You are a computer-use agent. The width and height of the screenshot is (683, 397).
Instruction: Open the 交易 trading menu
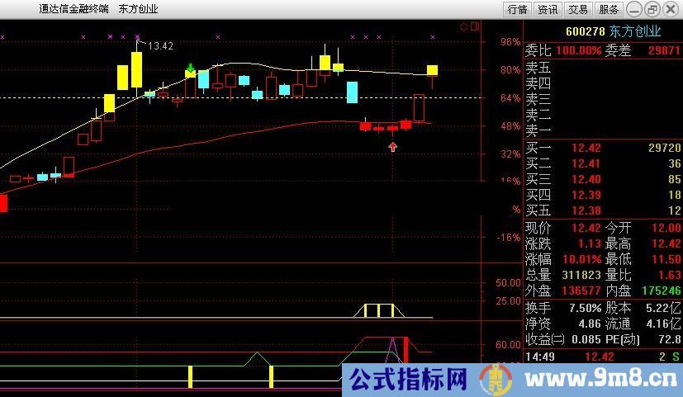click(x=578, y=9)
